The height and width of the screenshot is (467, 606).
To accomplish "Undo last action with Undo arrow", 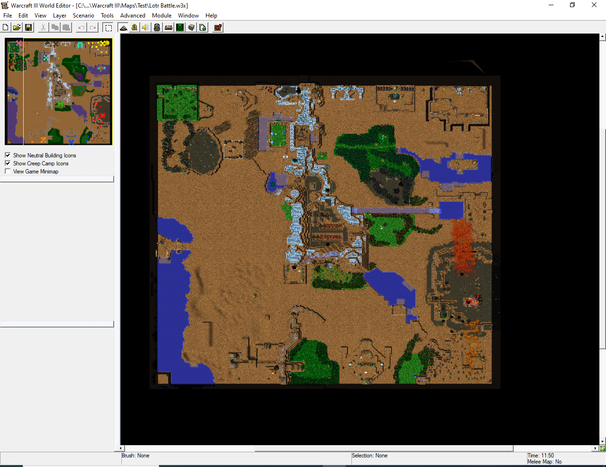I will click(x=81, y=27).
